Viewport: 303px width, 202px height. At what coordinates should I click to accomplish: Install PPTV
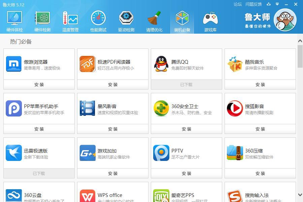click(187, 173)
